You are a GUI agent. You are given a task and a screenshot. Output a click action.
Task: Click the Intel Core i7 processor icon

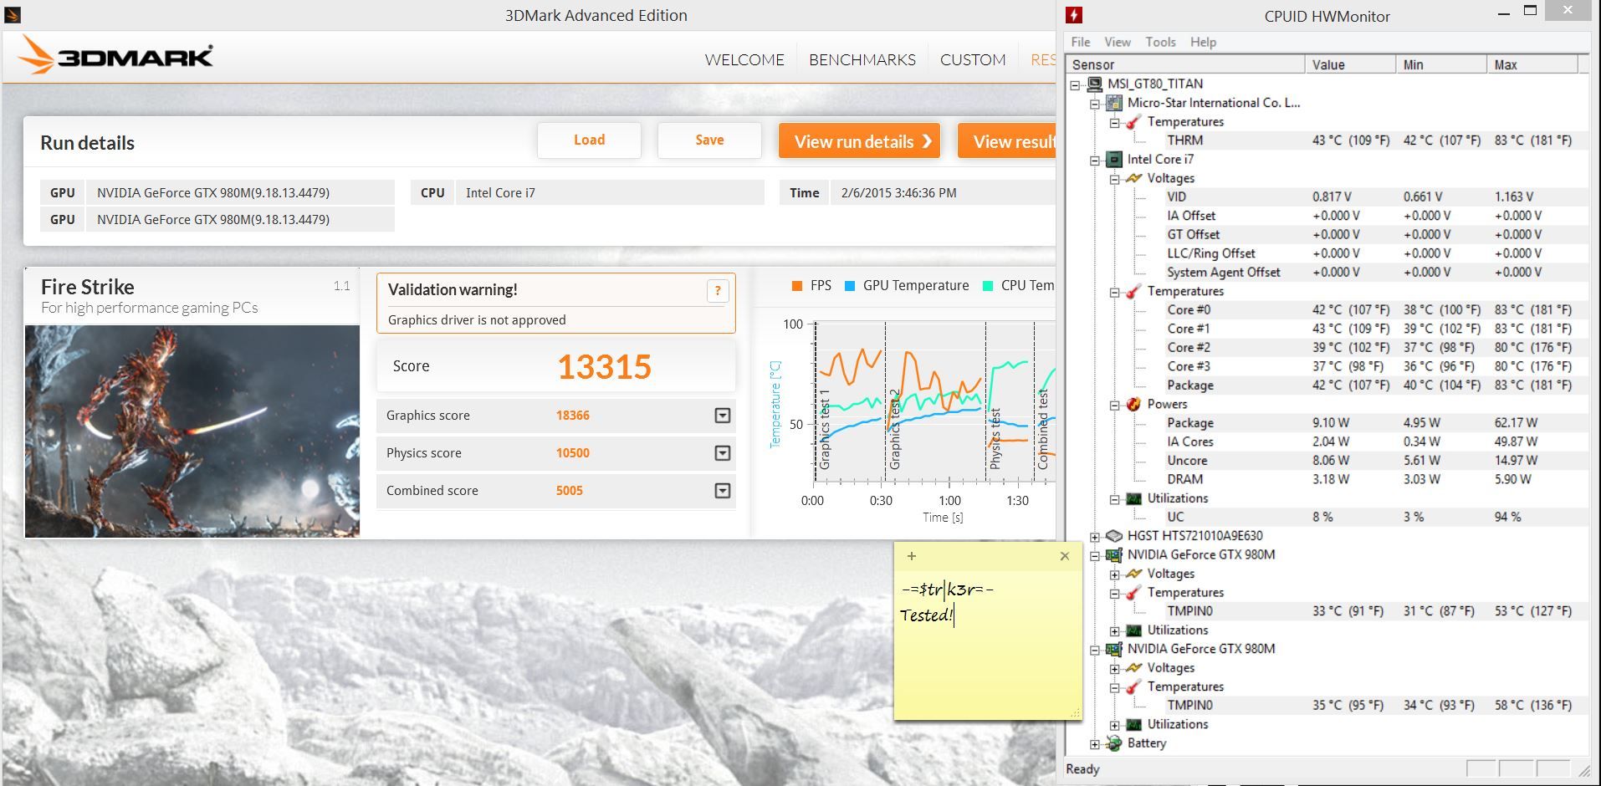(1114, 159)
